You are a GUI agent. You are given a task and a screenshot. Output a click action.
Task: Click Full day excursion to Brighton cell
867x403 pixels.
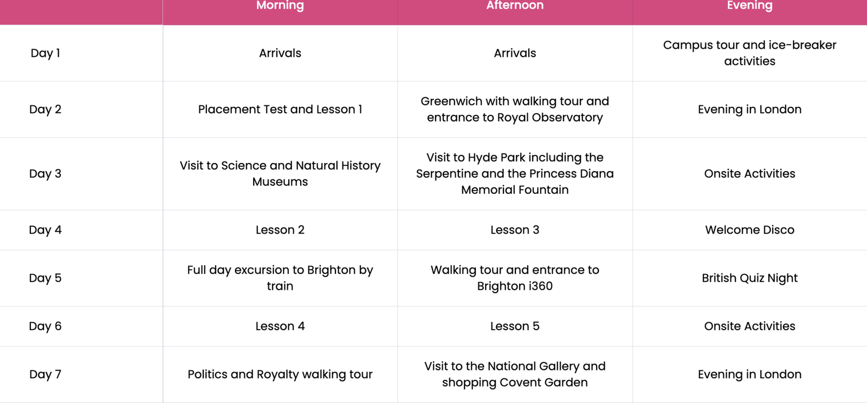tap(280, 278)
